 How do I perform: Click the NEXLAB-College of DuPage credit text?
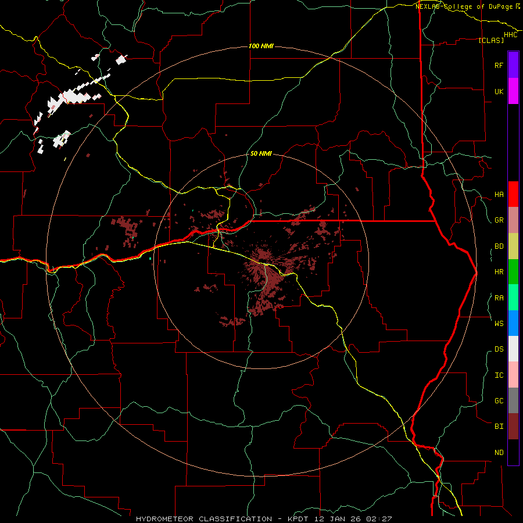(x=467, y=6)
